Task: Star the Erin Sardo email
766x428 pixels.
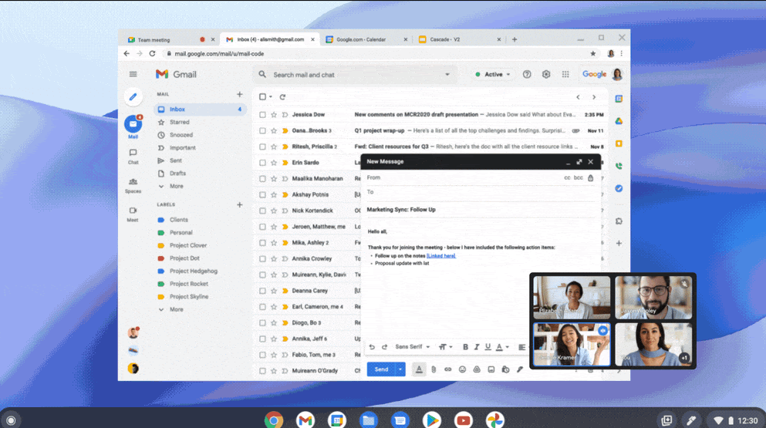Action: 274,163
